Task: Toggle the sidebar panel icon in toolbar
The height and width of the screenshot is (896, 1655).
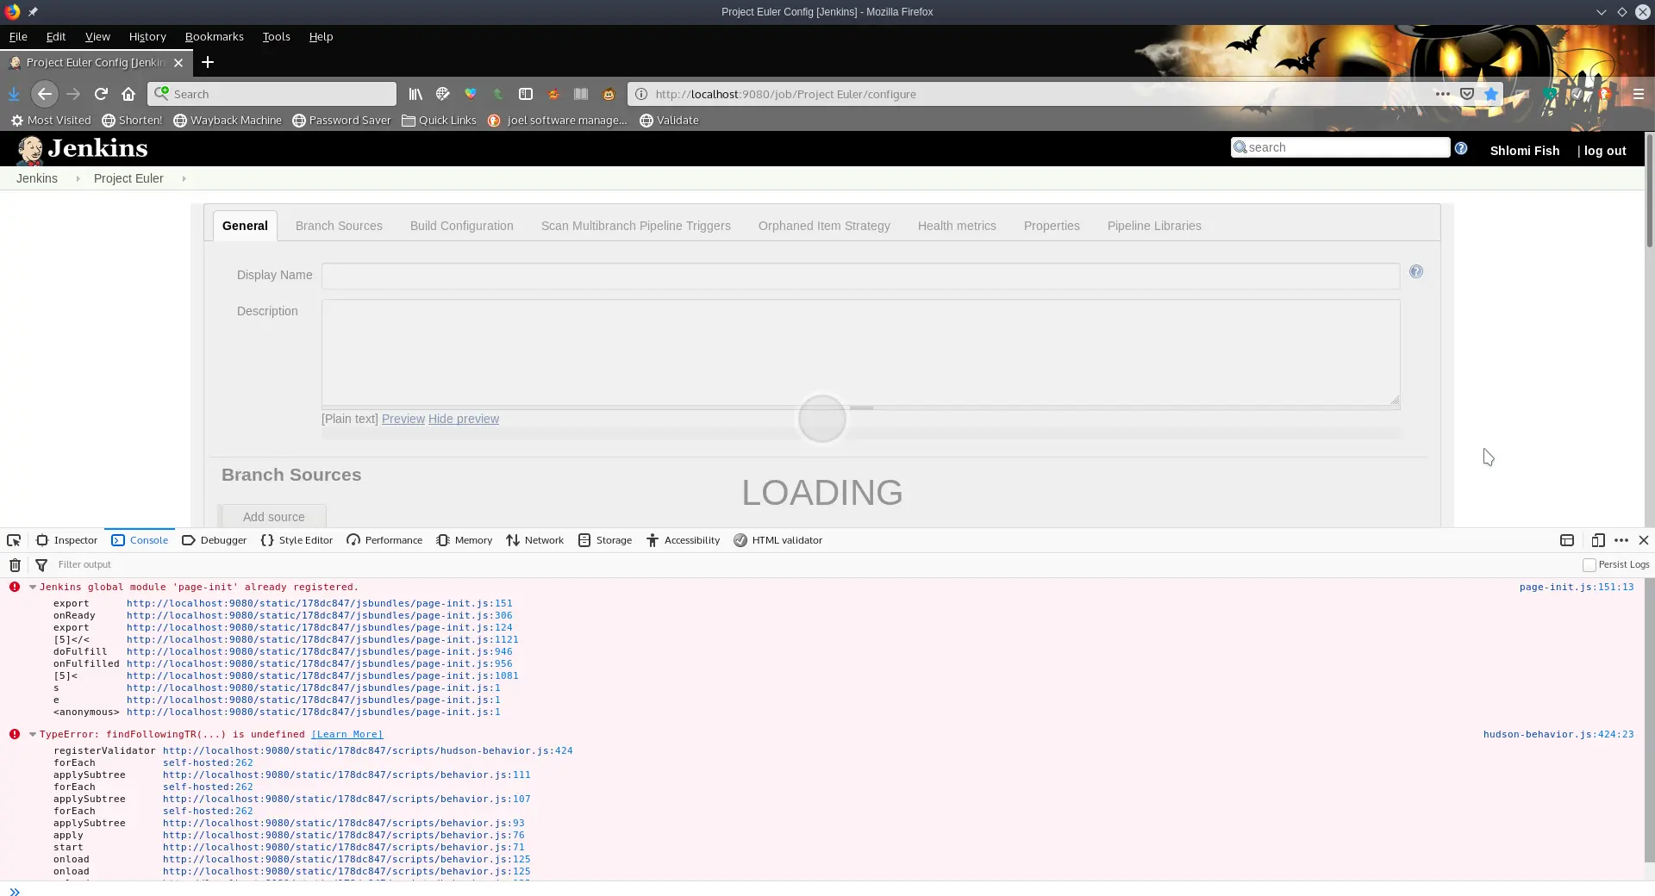Action: coord(526,94)
